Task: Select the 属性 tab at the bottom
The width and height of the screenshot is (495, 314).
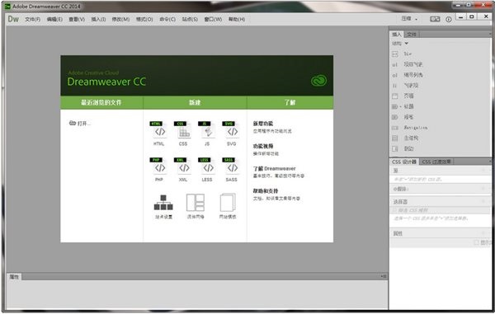Action: (x=14, y=277)
